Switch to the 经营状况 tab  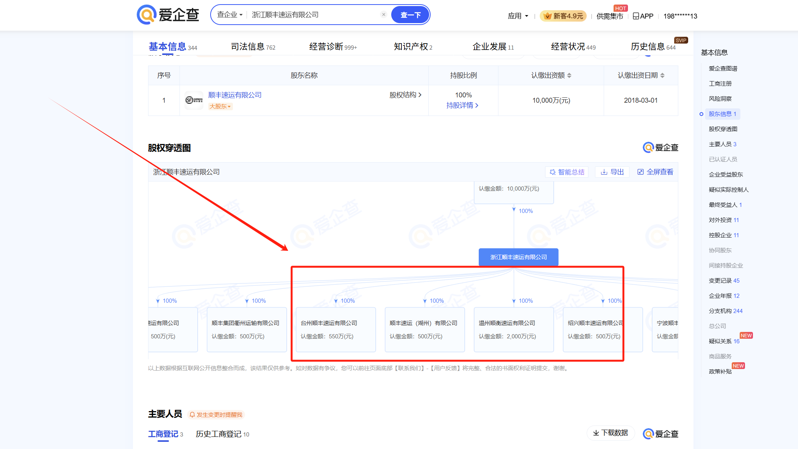point(573,47)
